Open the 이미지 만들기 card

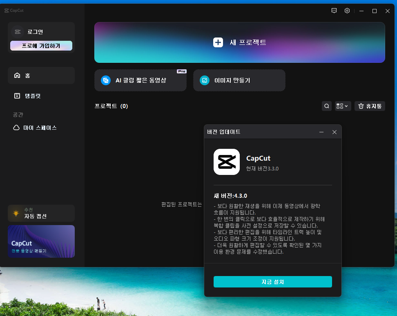coord(239,80)
